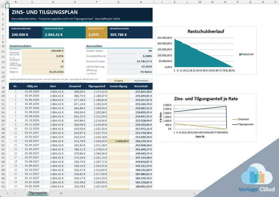Viewport: 279px width, 197px height.
Task: Click the Darlehensbetrag input 240.000 €
Action: 43,51
